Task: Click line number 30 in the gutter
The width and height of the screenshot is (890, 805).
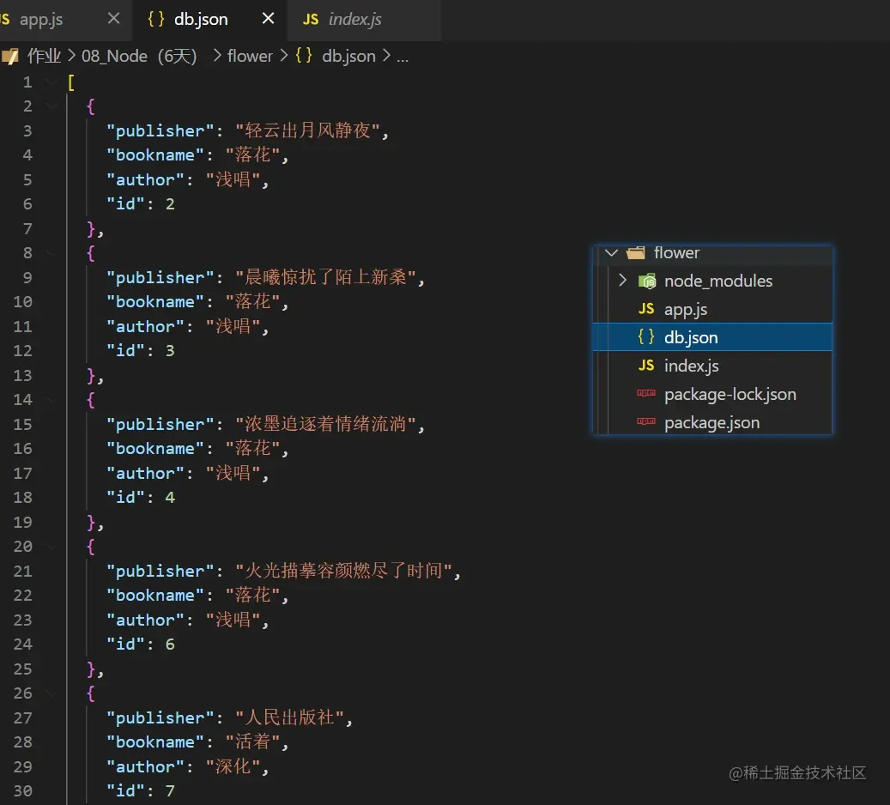Action: 22,790
